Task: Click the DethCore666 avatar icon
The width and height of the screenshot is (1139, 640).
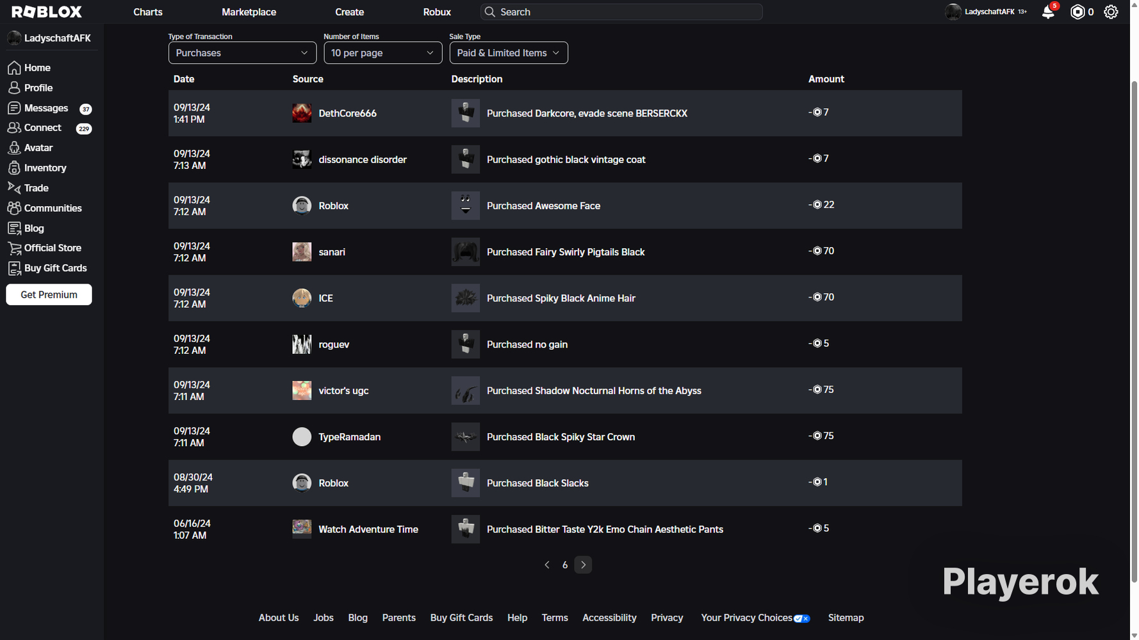Action: point(302,113)
